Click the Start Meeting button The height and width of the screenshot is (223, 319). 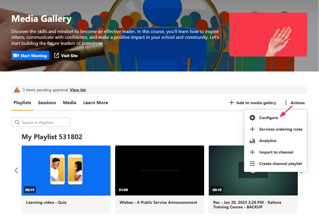pyautogui.click(x=30, y=55)
